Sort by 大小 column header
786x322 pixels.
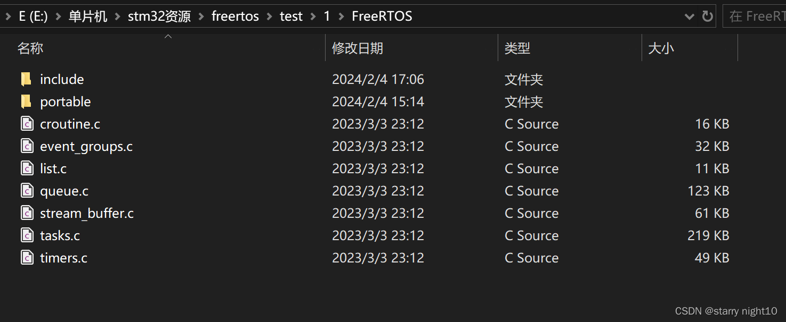click(x=661, y=48)
